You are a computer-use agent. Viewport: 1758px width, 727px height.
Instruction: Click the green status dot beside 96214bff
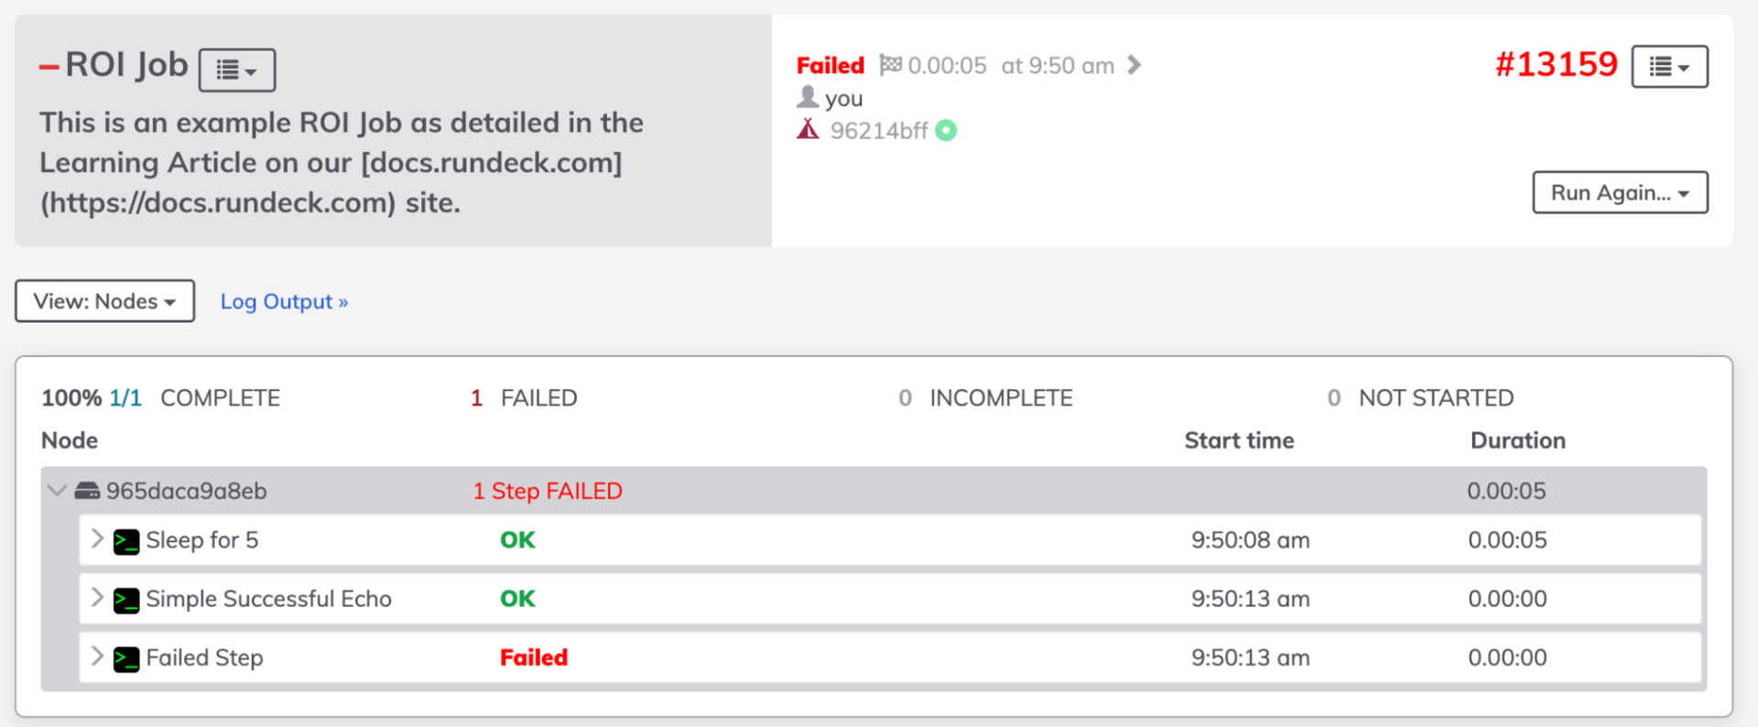coord(946,130)
